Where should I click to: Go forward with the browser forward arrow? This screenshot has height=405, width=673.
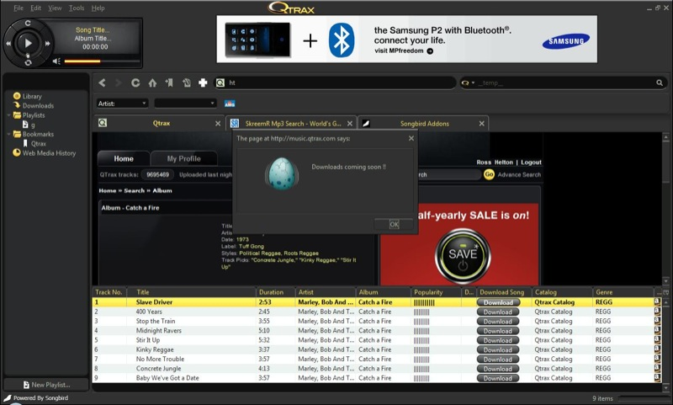(x=118, y=83)
